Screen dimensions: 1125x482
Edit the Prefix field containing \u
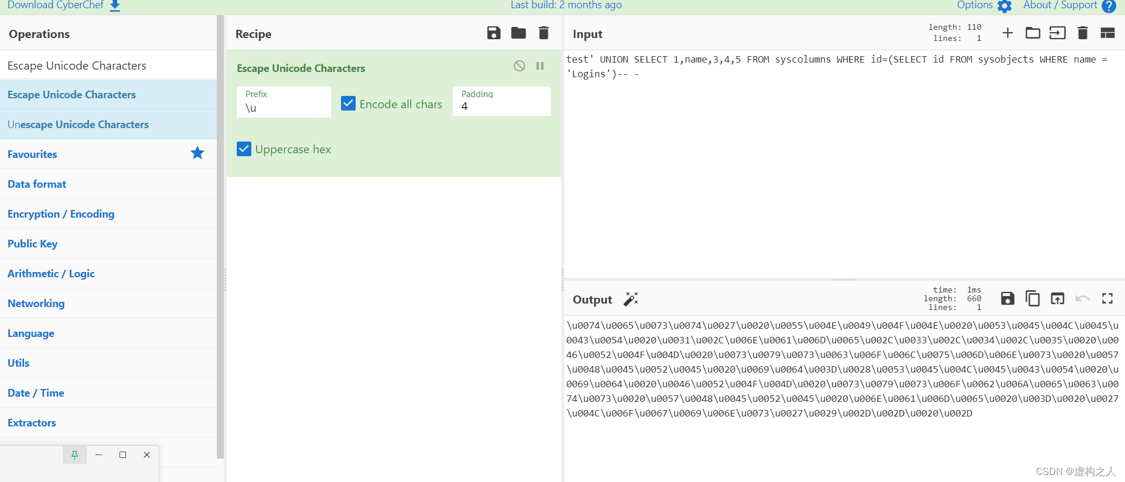click(284, 102)
